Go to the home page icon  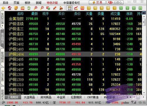click(10, 8)
